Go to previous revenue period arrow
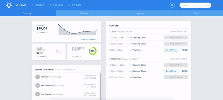 coord(37,32)
